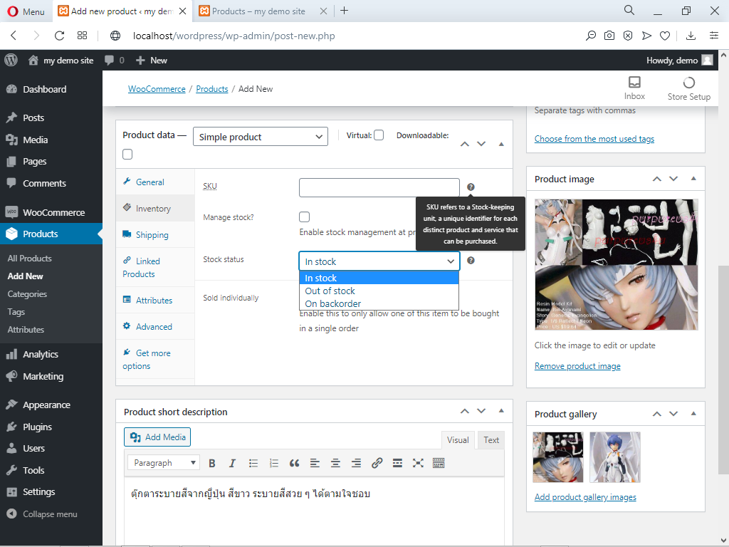This screenshot has width=729, height=547.
Task: Click Choose from the most used tags
Action: click(594, 139)
